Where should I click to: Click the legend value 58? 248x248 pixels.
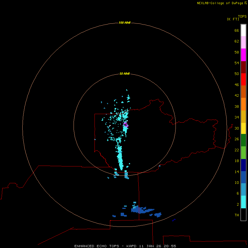(237, 52)
